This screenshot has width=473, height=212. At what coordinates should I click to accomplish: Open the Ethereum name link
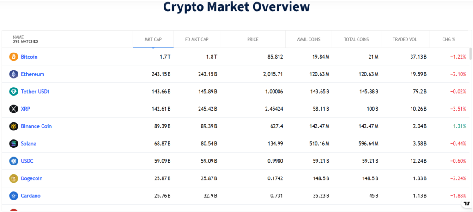coord(32,74)
